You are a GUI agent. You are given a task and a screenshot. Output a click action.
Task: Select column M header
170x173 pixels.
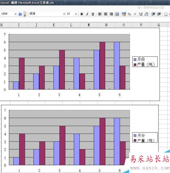[89, 25]
